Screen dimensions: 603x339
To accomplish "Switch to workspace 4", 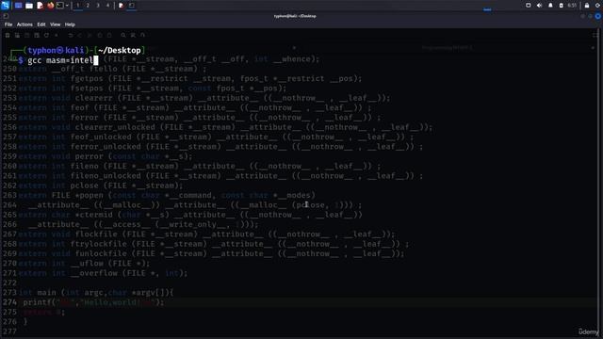I will pos(107,6).
